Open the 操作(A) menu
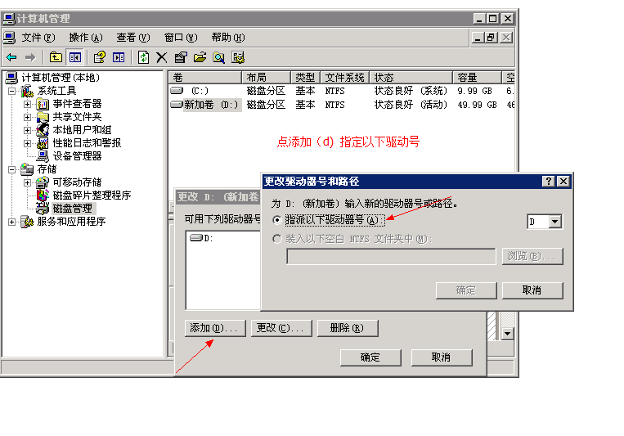 coord(86,38)
